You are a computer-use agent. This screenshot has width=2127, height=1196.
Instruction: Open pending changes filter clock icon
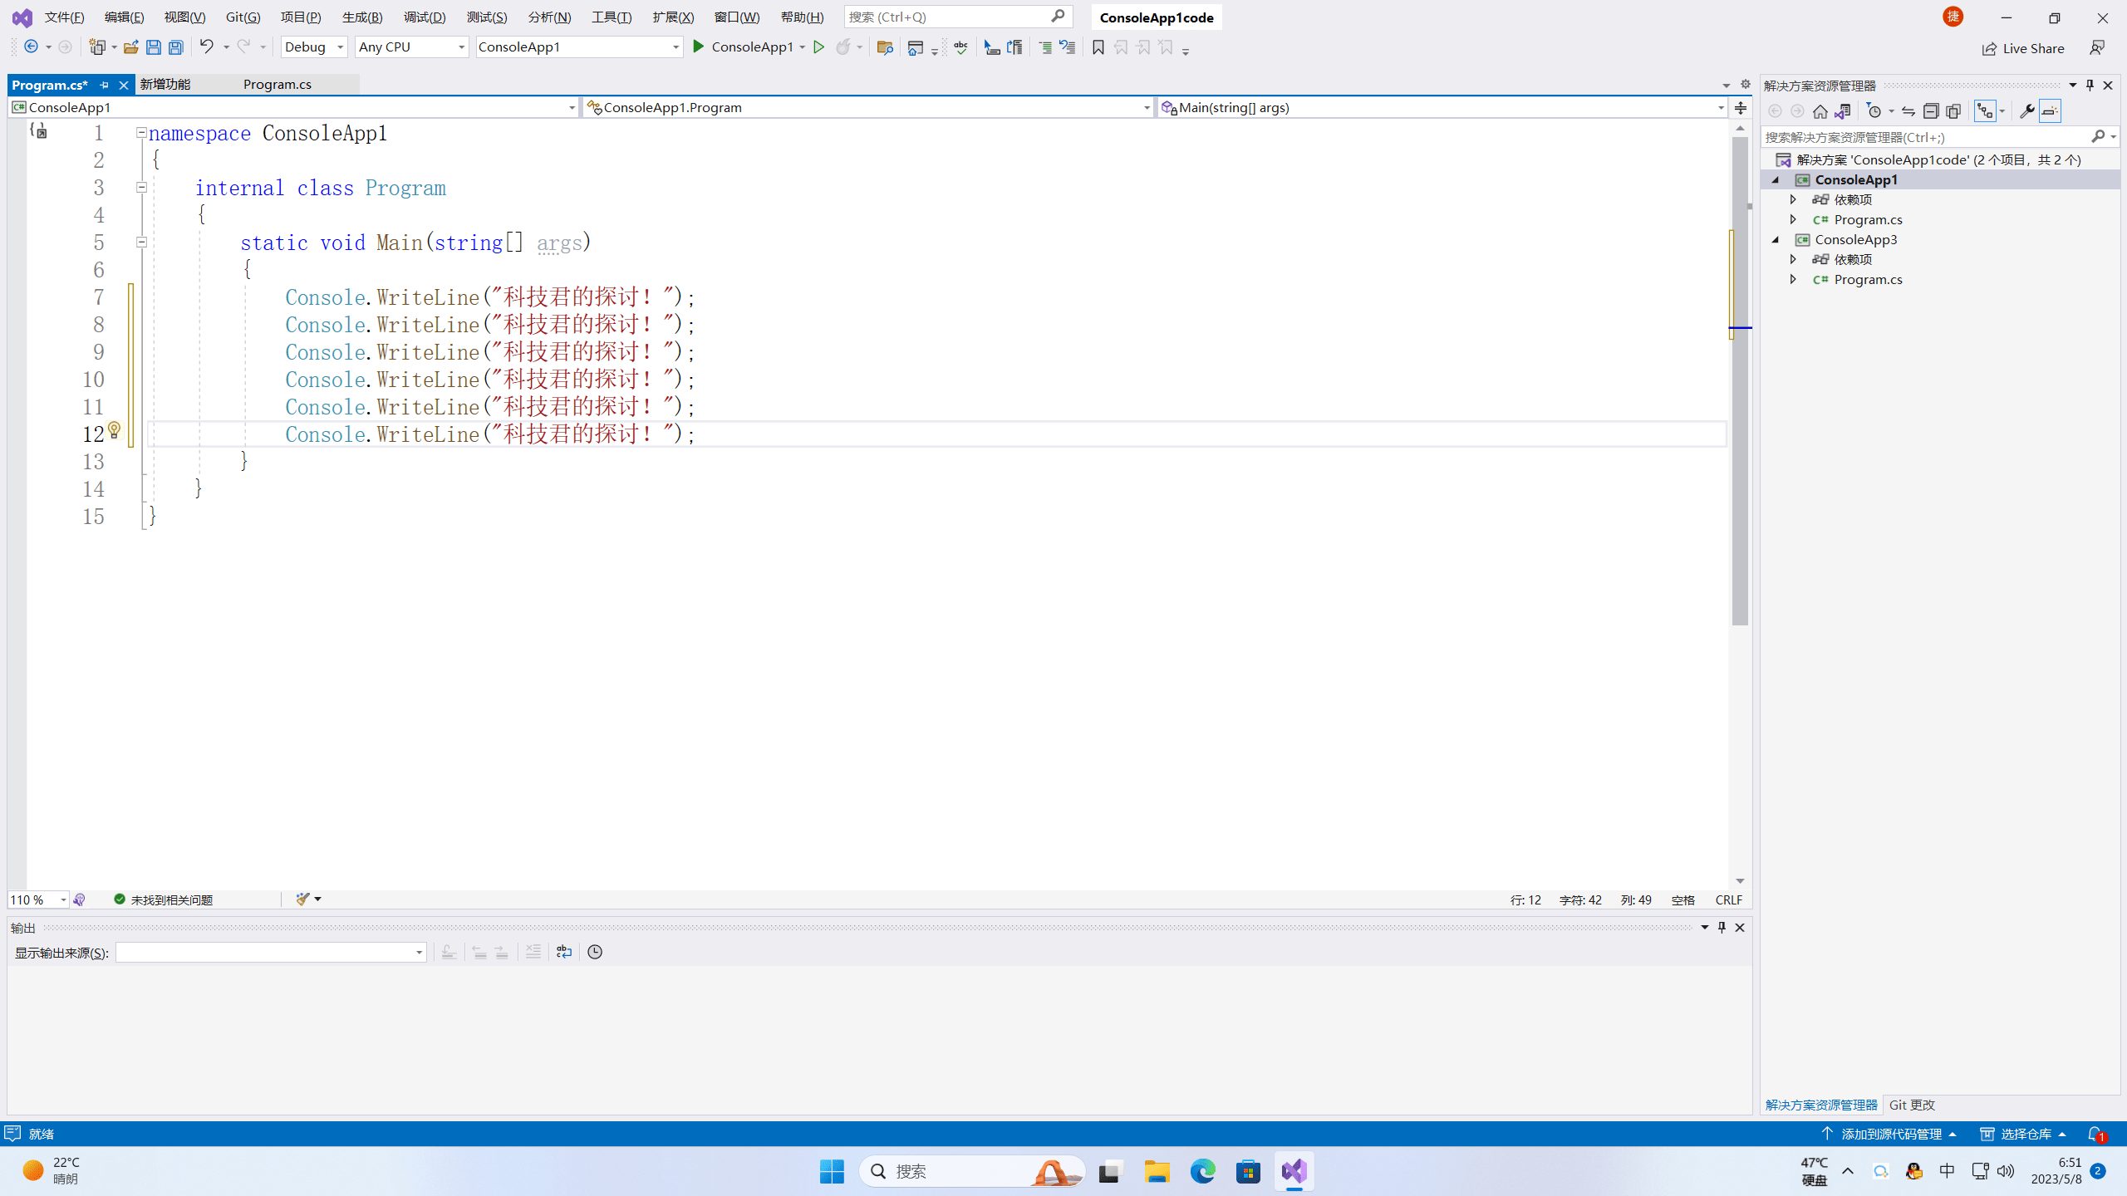point(1874,111)
